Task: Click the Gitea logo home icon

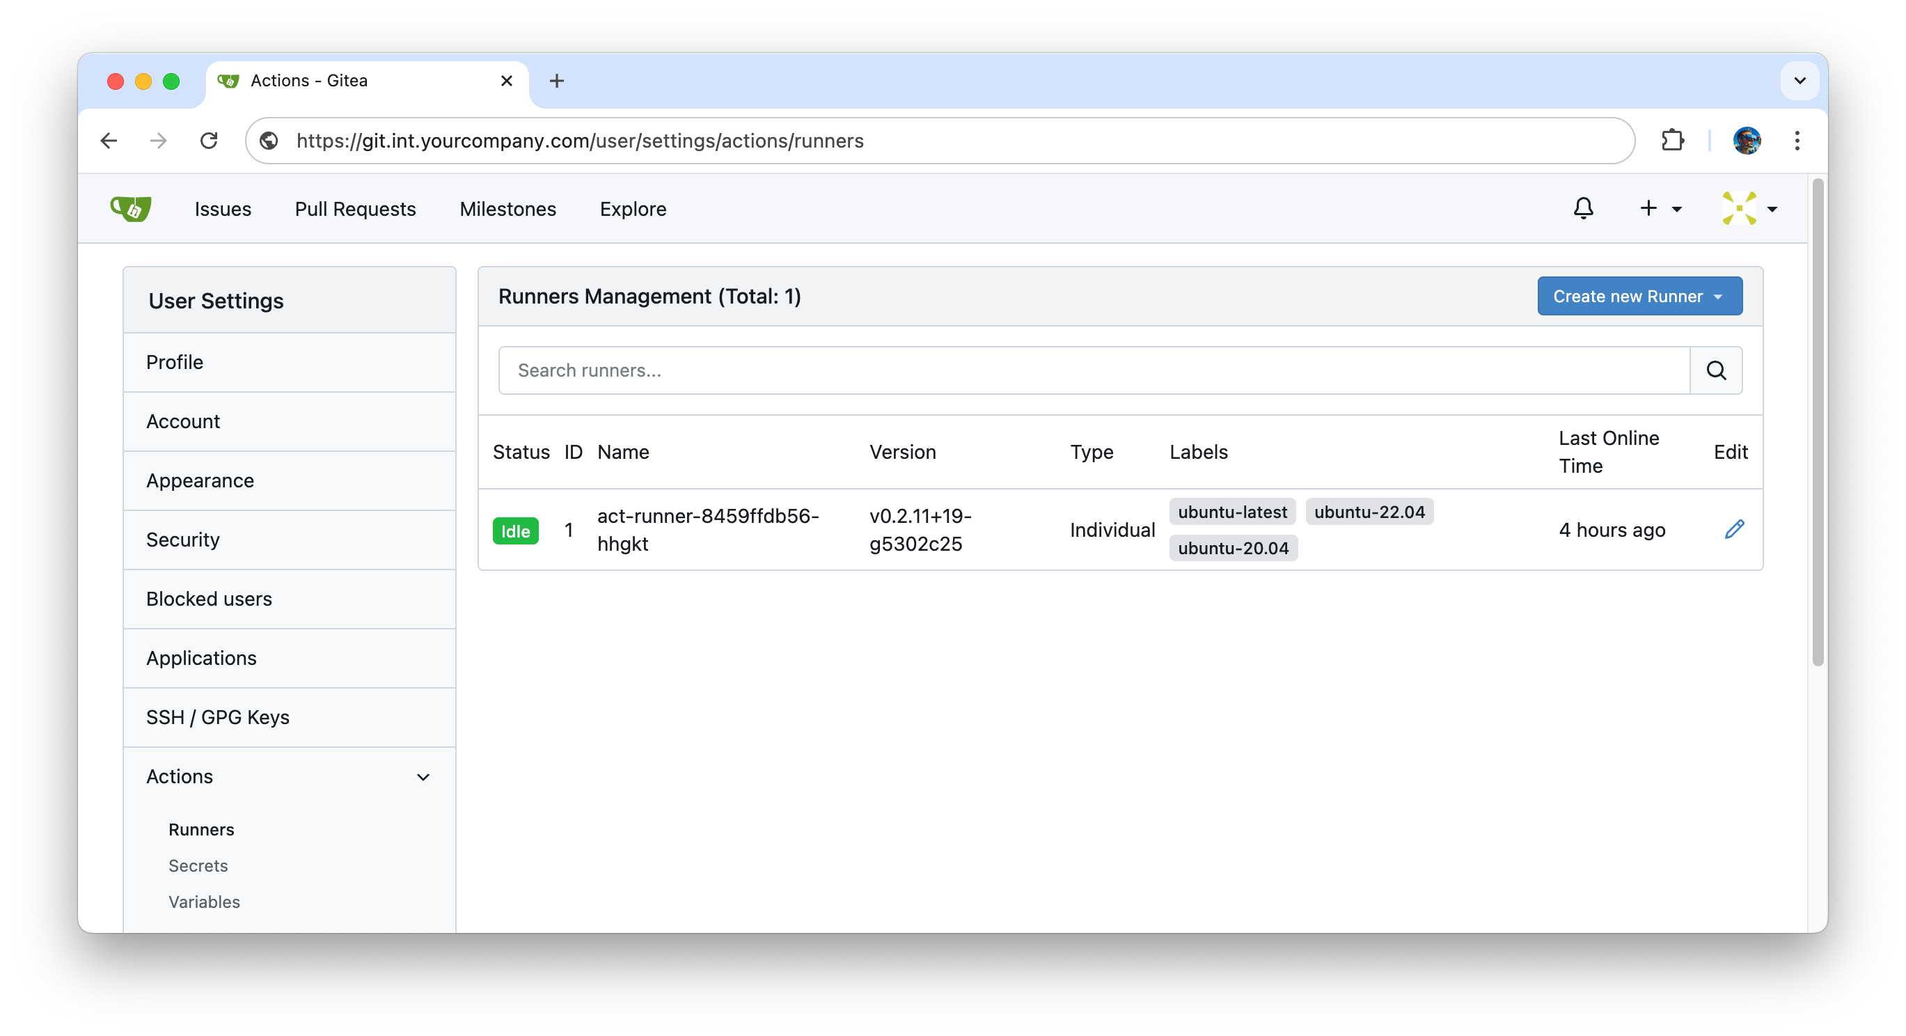Action: [131, 209]
